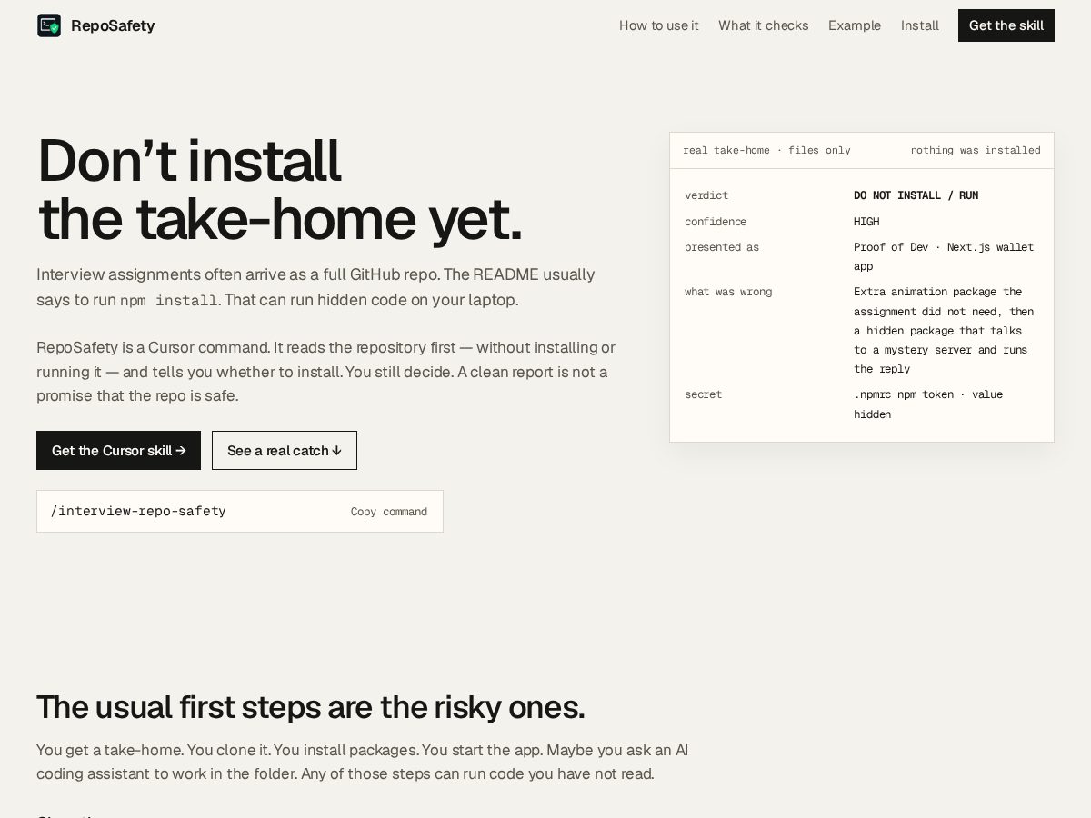Click the paragraph starting 'RepoSafety is a Cursor command'

pos(325,372)
